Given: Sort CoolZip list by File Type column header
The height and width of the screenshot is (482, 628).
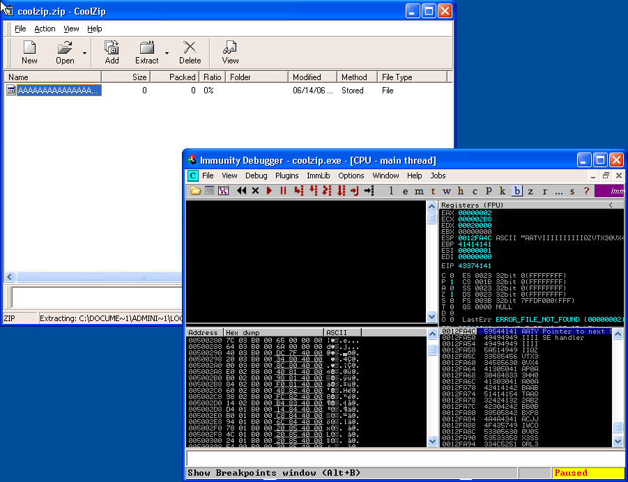Looking at the screenshot, I should pos(412,77).
